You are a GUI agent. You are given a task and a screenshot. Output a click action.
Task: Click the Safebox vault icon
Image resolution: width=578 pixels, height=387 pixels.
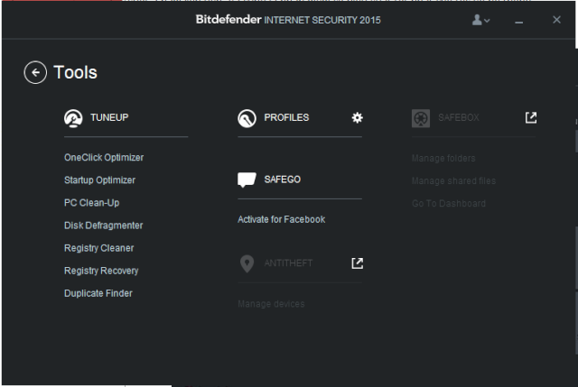(421, 118)
